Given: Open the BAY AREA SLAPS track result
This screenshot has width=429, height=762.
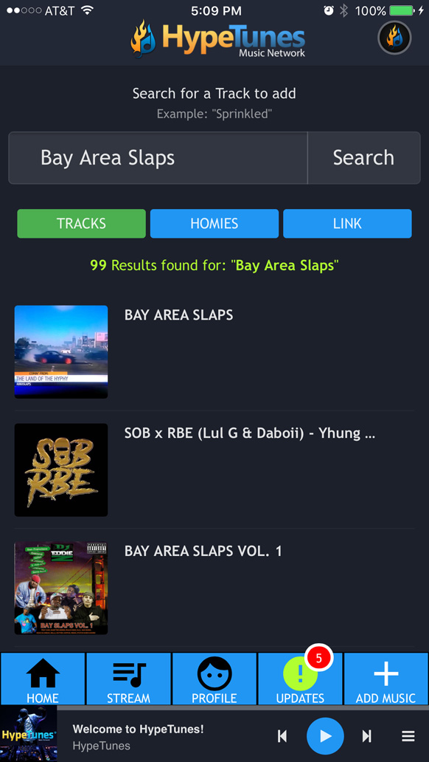Looking at the screenshot, I should pos(214,352).
